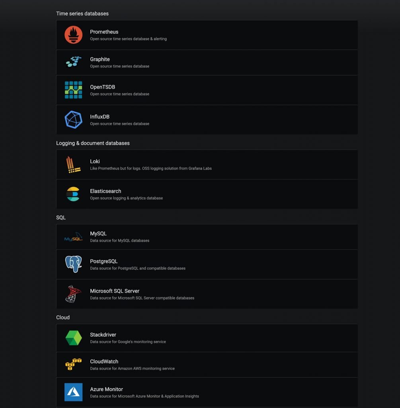Select the OpenTSDB icon
Viewport: 400px width, 408px height.
coord(73,90)
